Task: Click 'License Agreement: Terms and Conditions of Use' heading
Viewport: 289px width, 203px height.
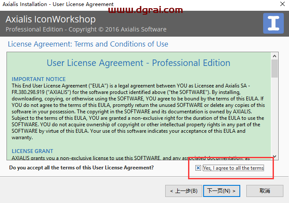Action: click(88, 44)
